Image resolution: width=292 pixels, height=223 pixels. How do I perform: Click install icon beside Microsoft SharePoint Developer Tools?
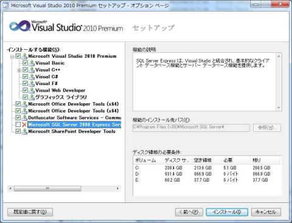[x=24, y=131]
